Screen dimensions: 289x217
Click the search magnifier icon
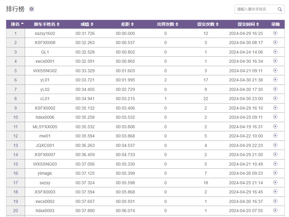280,9
